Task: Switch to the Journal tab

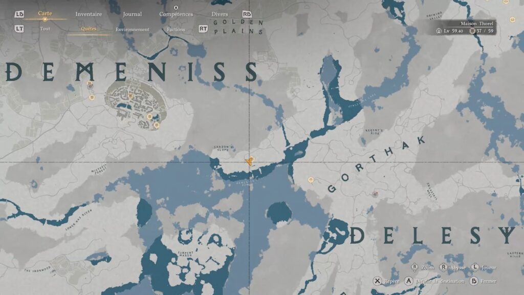Action: pos(132,14)
